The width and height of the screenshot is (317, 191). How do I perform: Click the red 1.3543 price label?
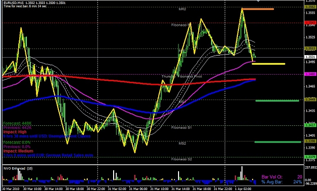(310, 23)
